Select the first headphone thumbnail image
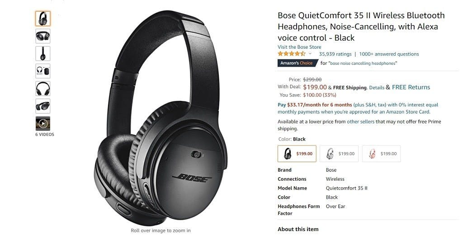Image resolution: width=463 pixels, height=236 pixels. pos(43,18)
